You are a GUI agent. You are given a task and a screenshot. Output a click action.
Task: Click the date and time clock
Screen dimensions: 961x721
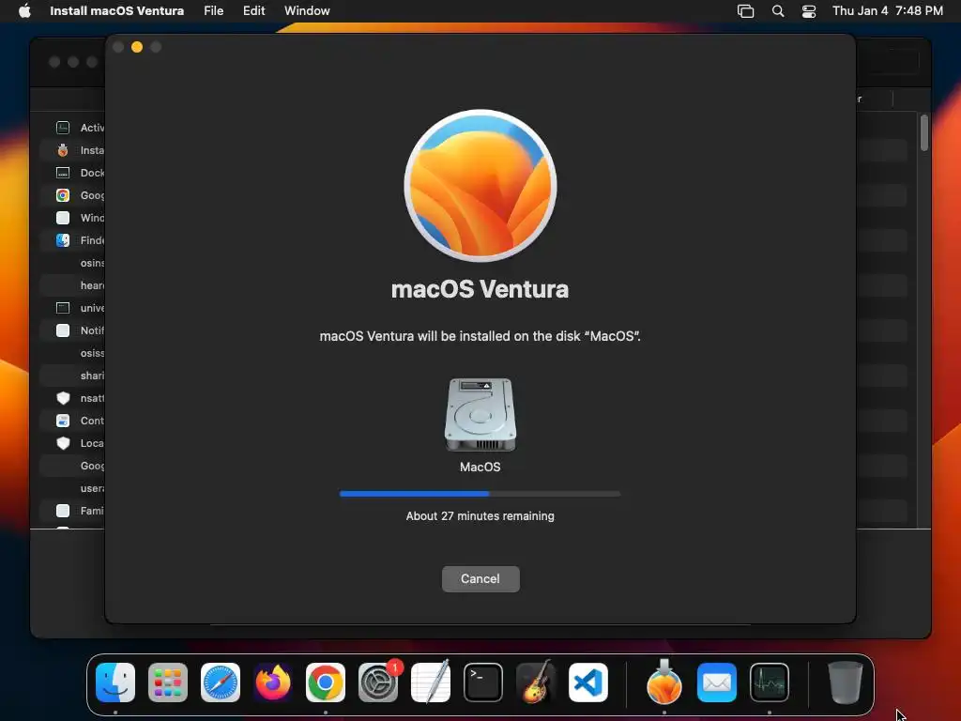[888, 11]
